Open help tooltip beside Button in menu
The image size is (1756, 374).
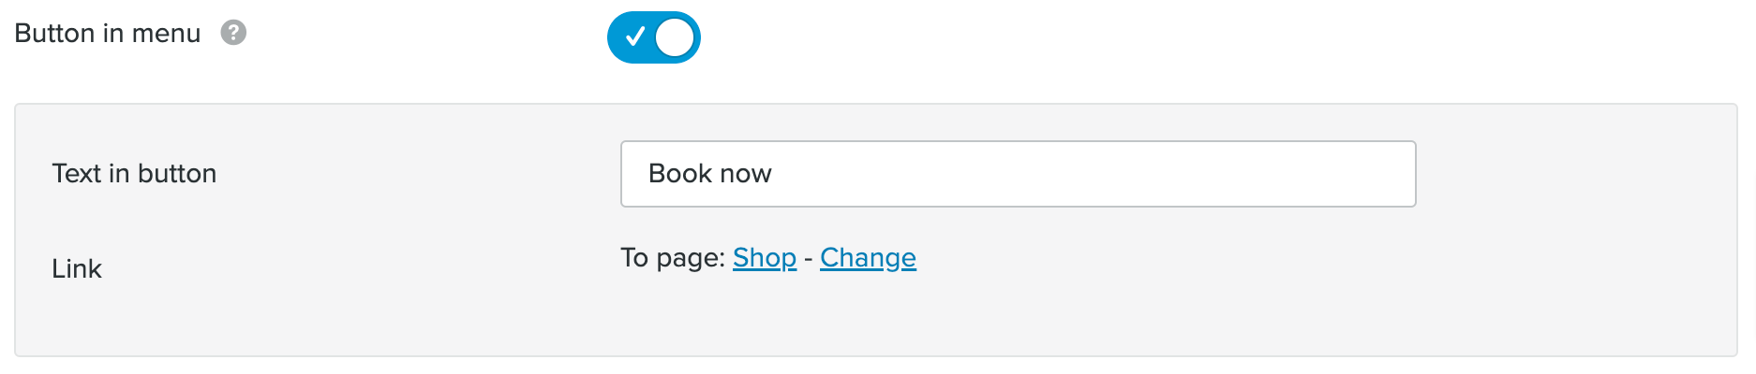[x=233, y=34]
